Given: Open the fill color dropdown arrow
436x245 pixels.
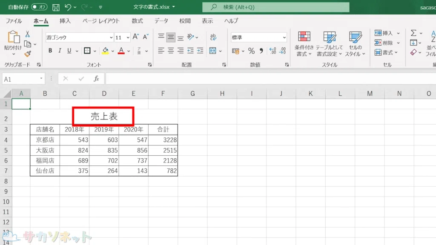Looking at the screenshot, I should tap(112, 51).
